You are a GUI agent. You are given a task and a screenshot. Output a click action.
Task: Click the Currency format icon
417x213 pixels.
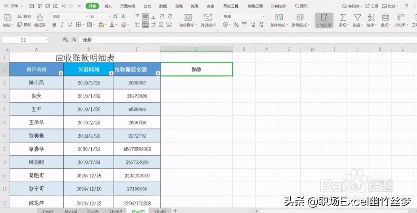tap(226, 25)
